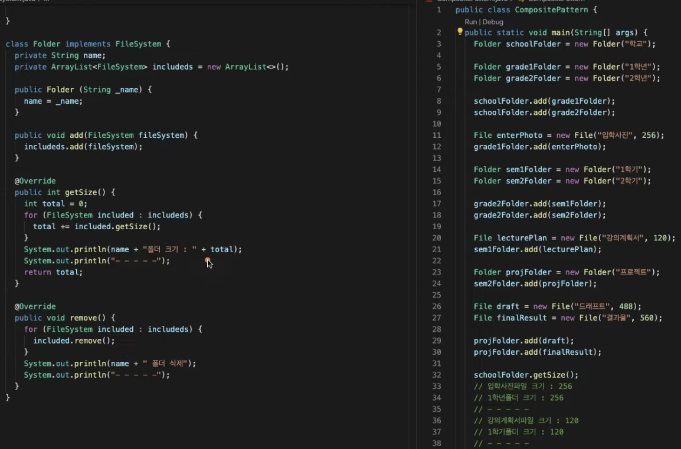Click the 'int total = 0;' line
The height and width of the screenshot is (449, 681).
55,204
